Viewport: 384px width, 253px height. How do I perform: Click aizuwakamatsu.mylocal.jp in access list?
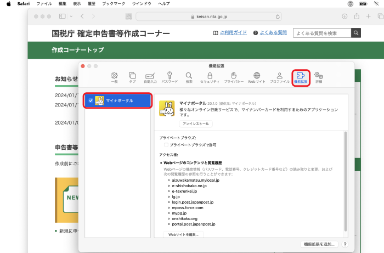[x=195, y=180]
